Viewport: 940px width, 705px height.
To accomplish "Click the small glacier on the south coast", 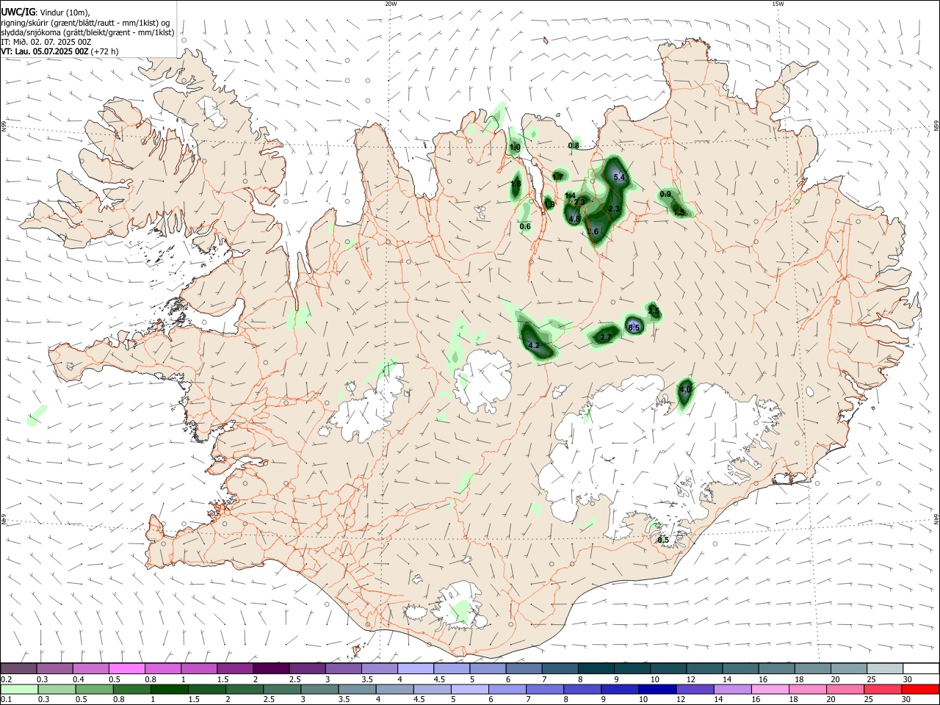I will click(460, 606).
